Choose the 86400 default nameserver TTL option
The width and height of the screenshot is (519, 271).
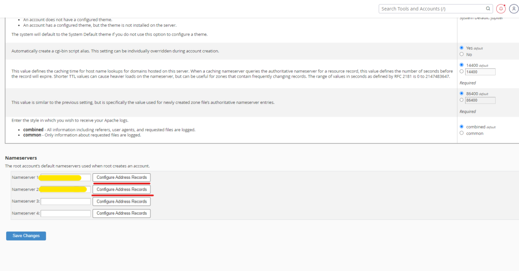click(x=461, y=94)
